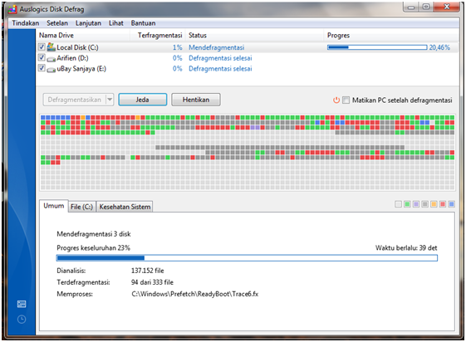Uncheck the Local Disk (C:) checkbox
This screenshot has width=466, height=342.
pyautogui.click(x=42, y=46)
